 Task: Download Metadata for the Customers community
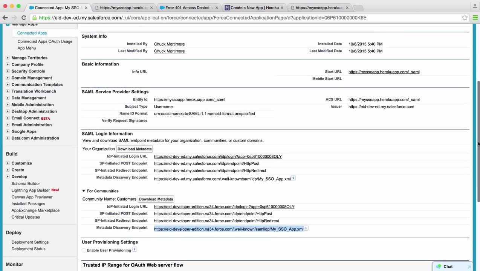[x=156, y=199]
